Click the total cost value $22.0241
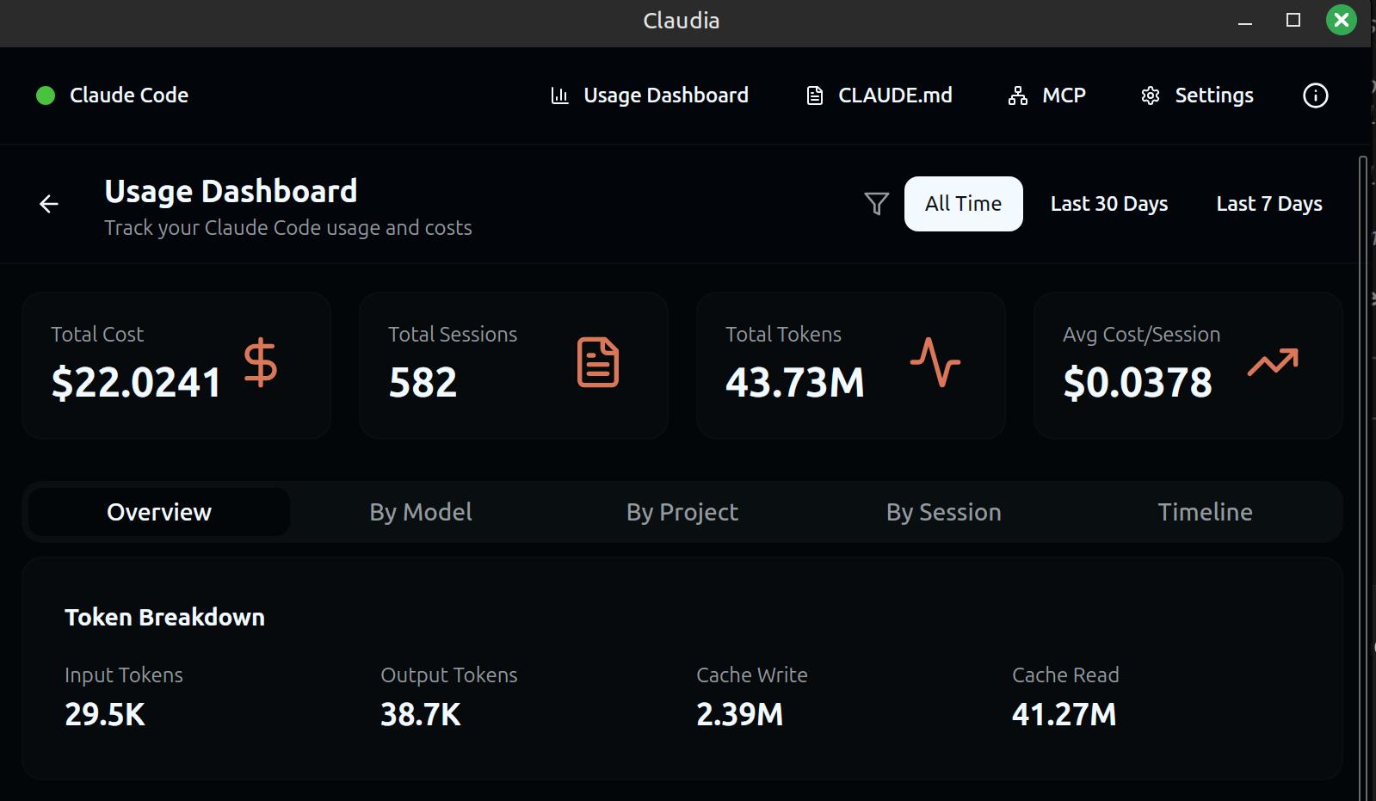Viewport: 1376px width, 801px height. pos(137,383)
